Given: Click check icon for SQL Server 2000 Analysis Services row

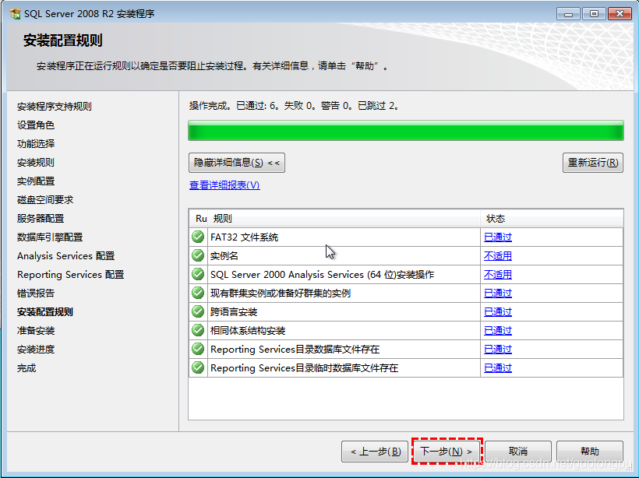Looking at the screenshot, I should click(x=198, y=274).
